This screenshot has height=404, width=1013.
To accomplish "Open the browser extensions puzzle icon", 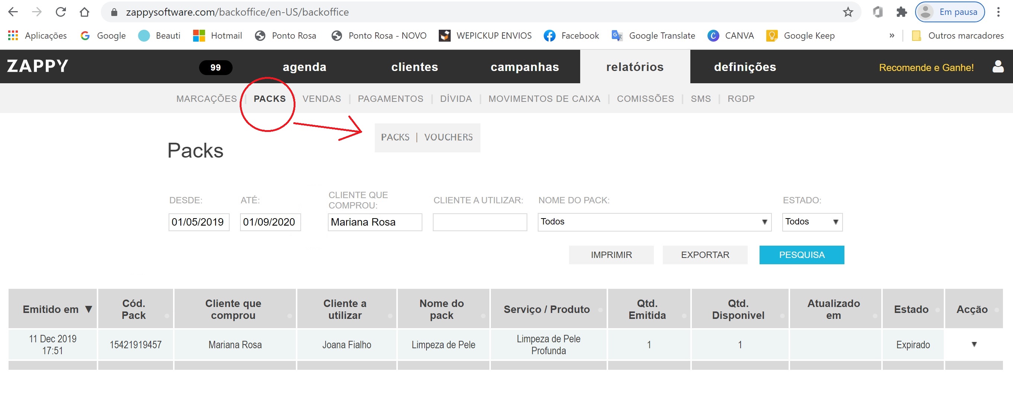I will (x=901, y=12).
